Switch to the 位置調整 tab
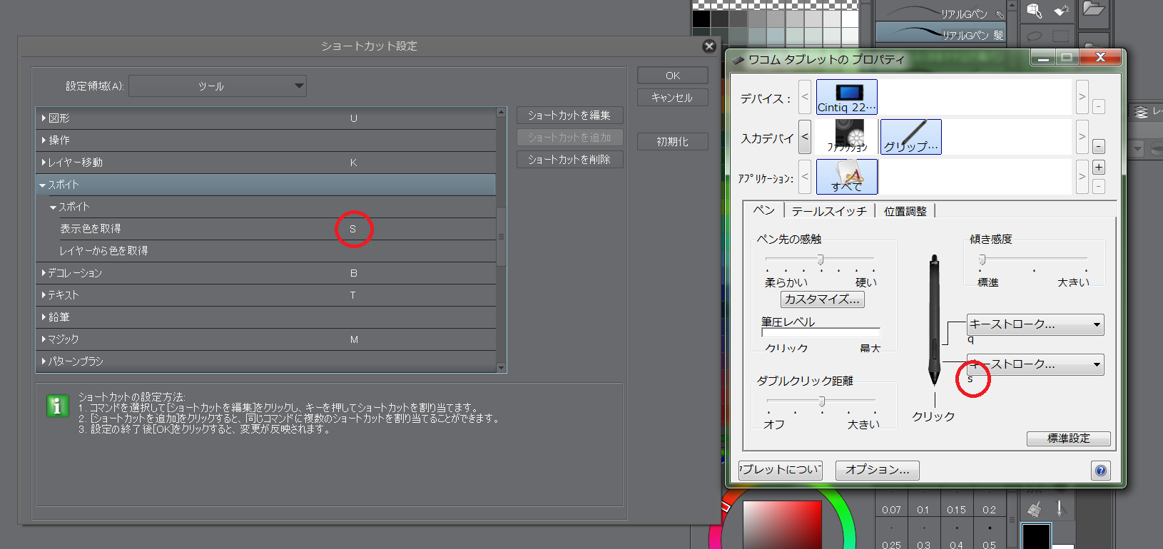The image size is (1163, 549). [x=905, y=211]
